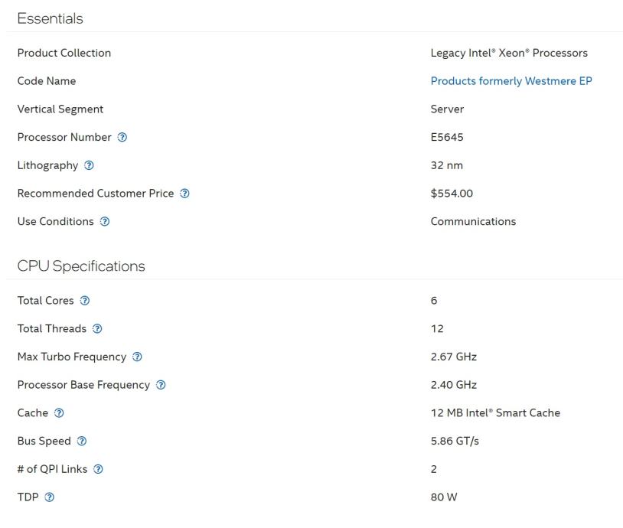Click the 12 MB Intel Smart Cache value
The image size is (623, 528).
(x=495, y=413)
